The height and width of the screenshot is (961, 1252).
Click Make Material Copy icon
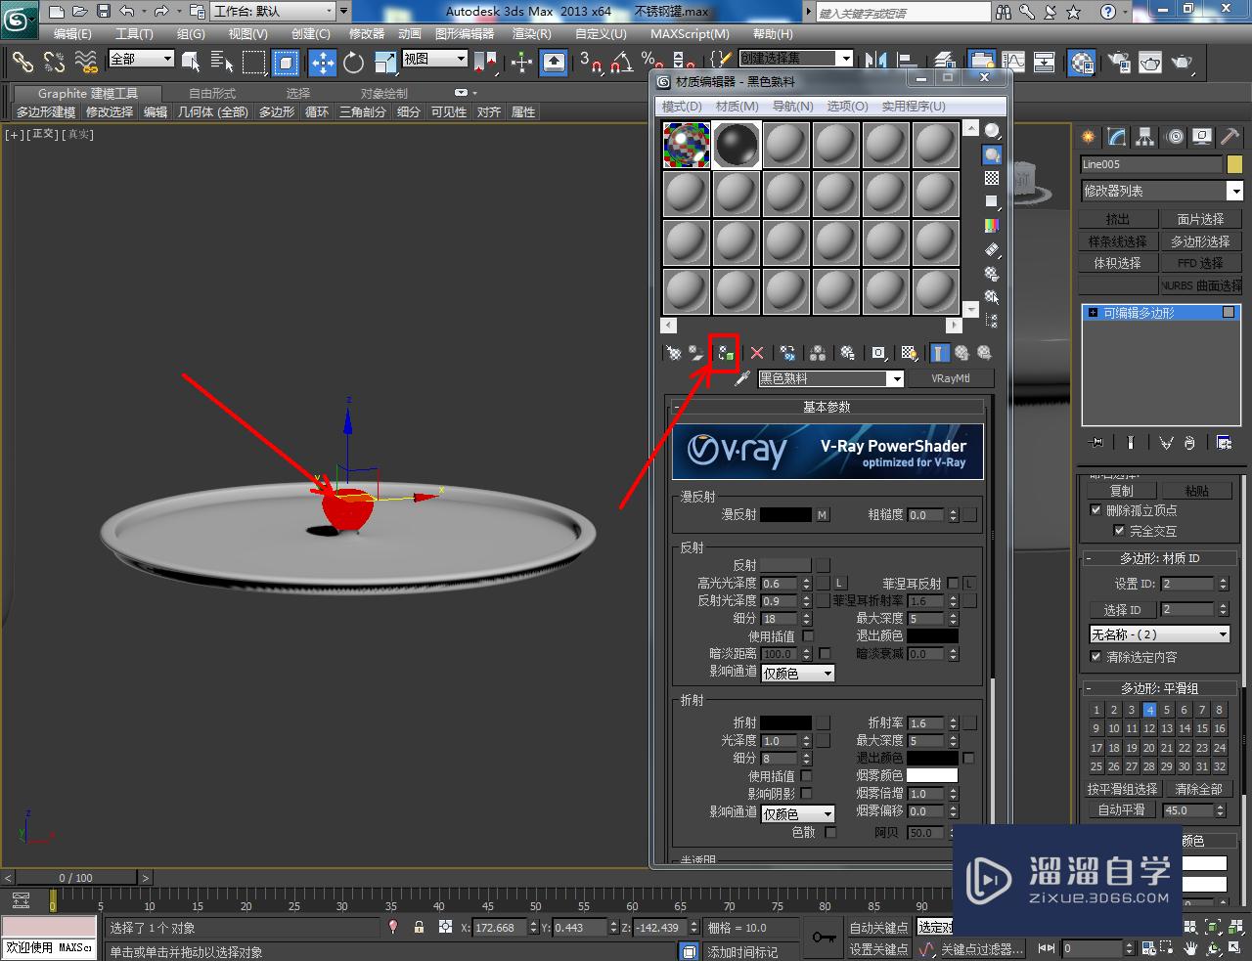click(787, 353)
